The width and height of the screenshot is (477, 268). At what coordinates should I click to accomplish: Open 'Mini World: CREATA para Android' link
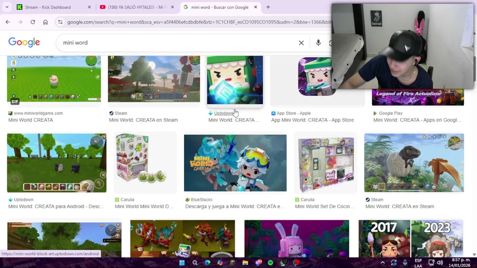coord(57,206)
